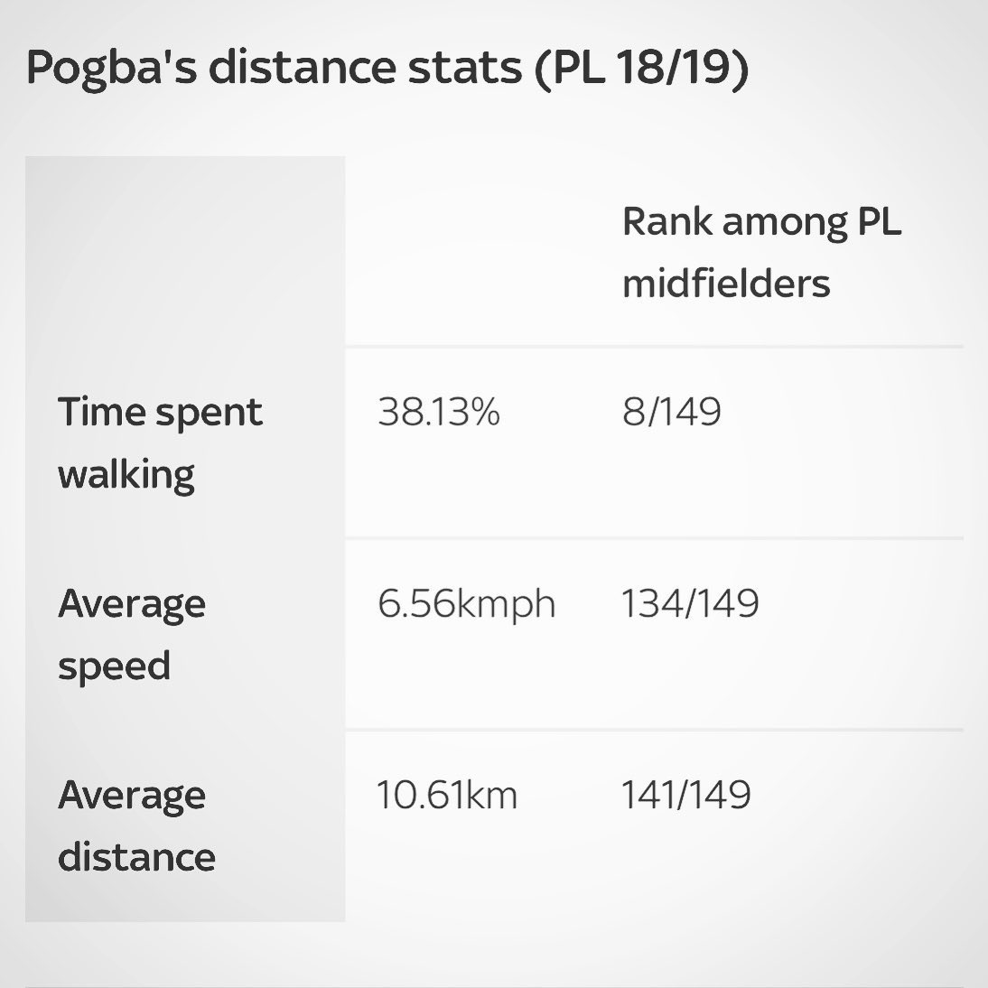Click the word "distance" in the third row label
The image size is (988, 988).
pyautogui.click(x=136, y=857)
